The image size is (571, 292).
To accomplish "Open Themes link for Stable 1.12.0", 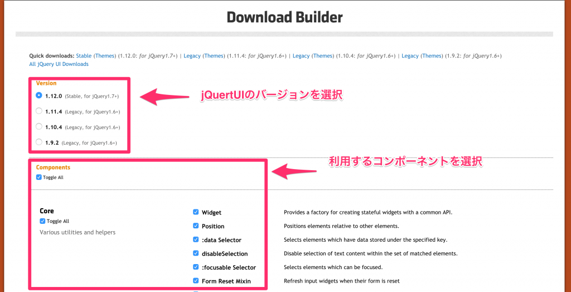I will tap(105, 56).
